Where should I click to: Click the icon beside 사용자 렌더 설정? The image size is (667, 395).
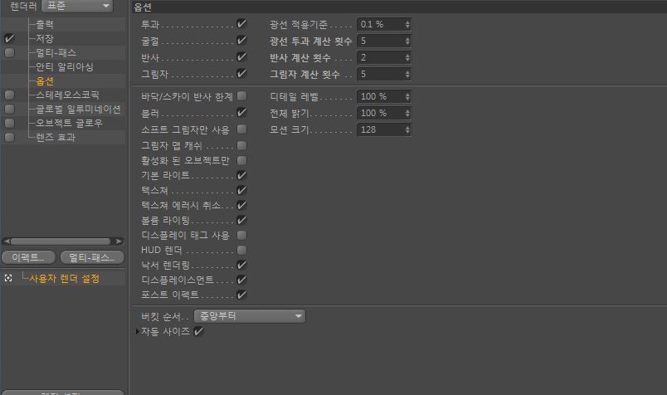click(x=8, y=279)
